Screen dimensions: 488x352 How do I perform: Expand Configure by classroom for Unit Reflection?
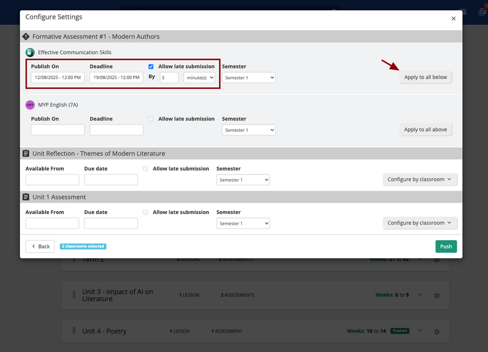coord(420,180)
